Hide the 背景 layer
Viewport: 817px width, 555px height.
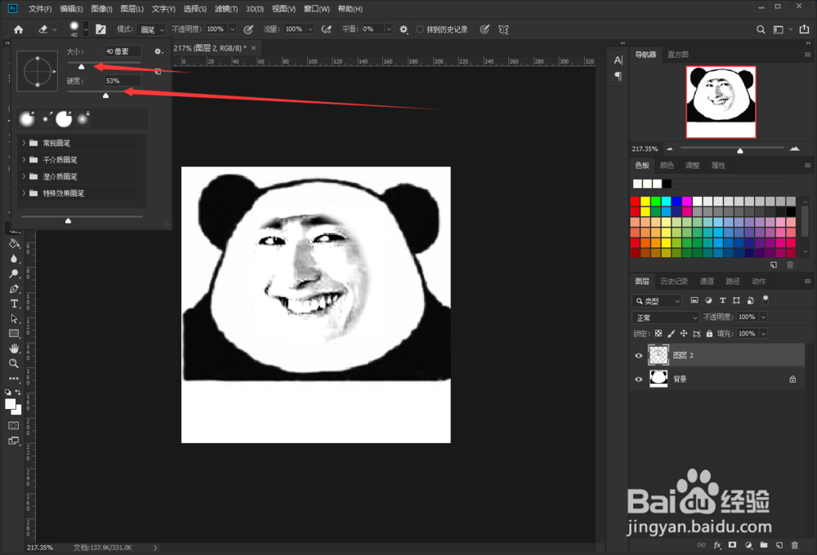click(639, 380)
